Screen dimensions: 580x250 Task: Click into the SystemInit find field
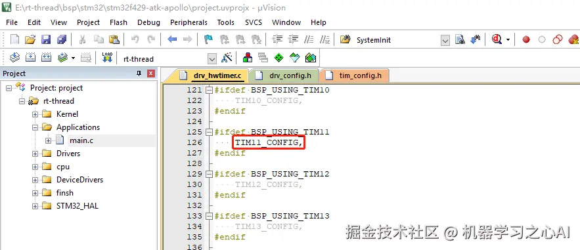point(397,40)
